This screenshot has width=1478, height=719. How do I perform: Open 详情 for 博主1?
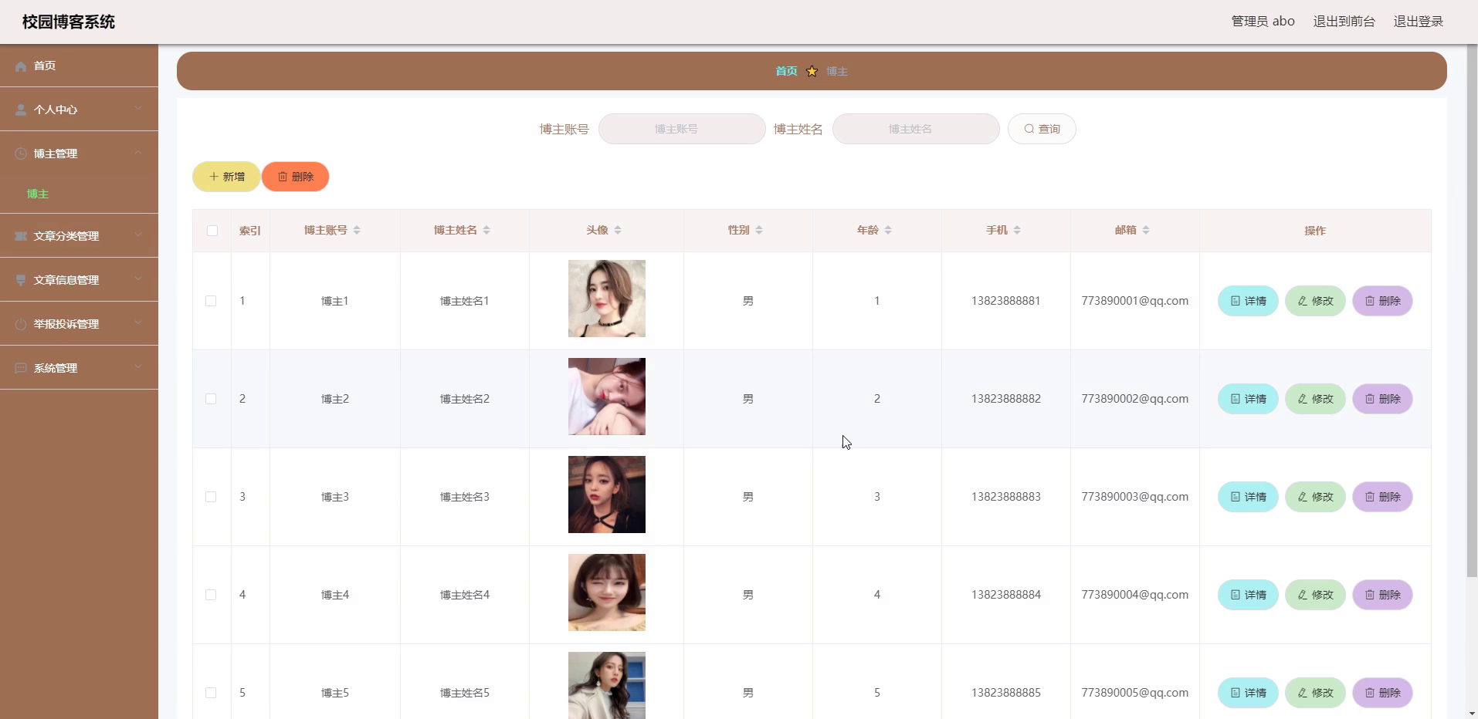coord(1248,301)
